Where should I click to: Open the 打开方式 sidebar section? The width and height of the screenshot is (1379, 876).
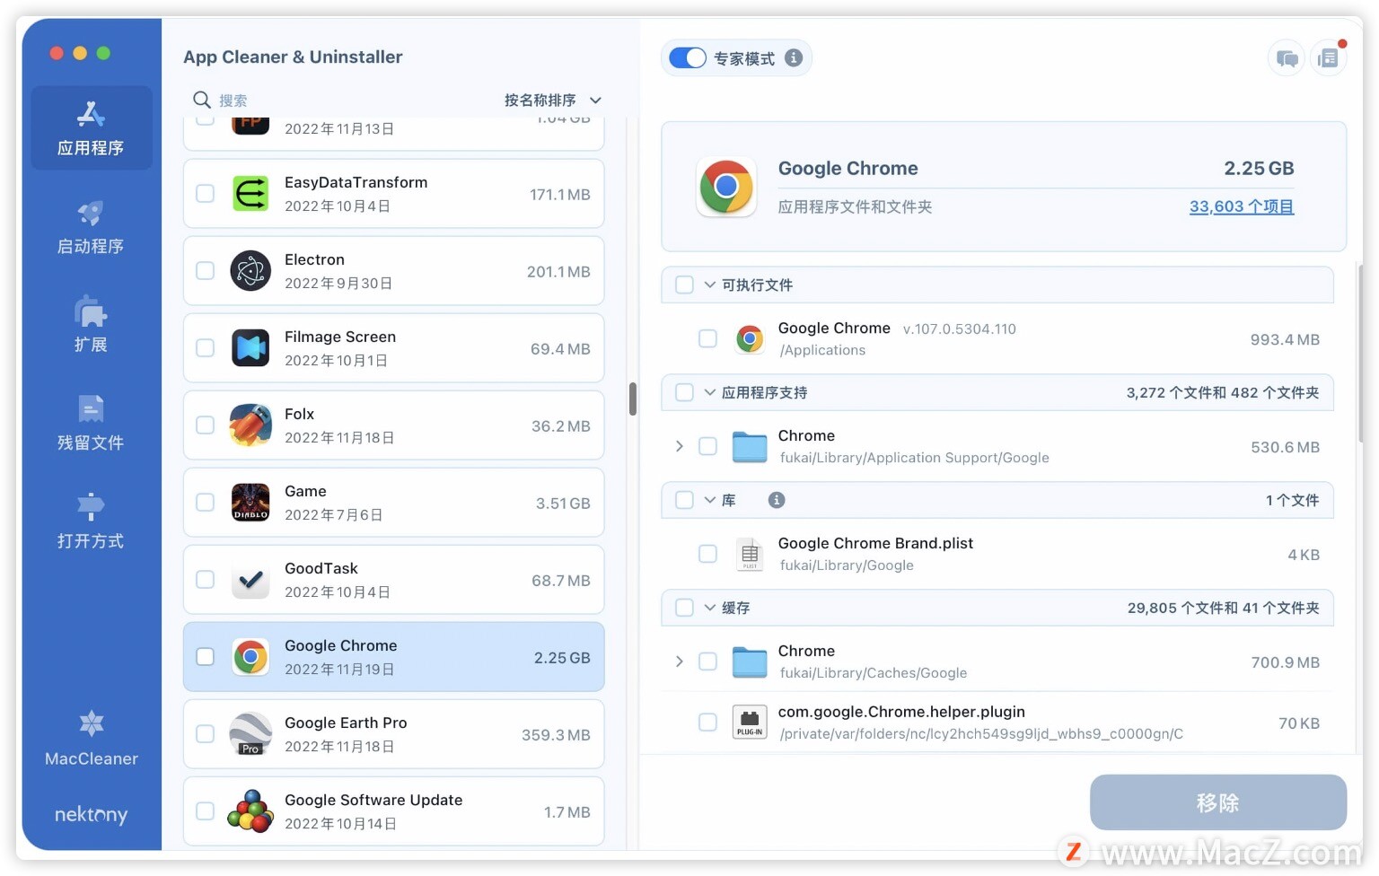coord(91,521)
